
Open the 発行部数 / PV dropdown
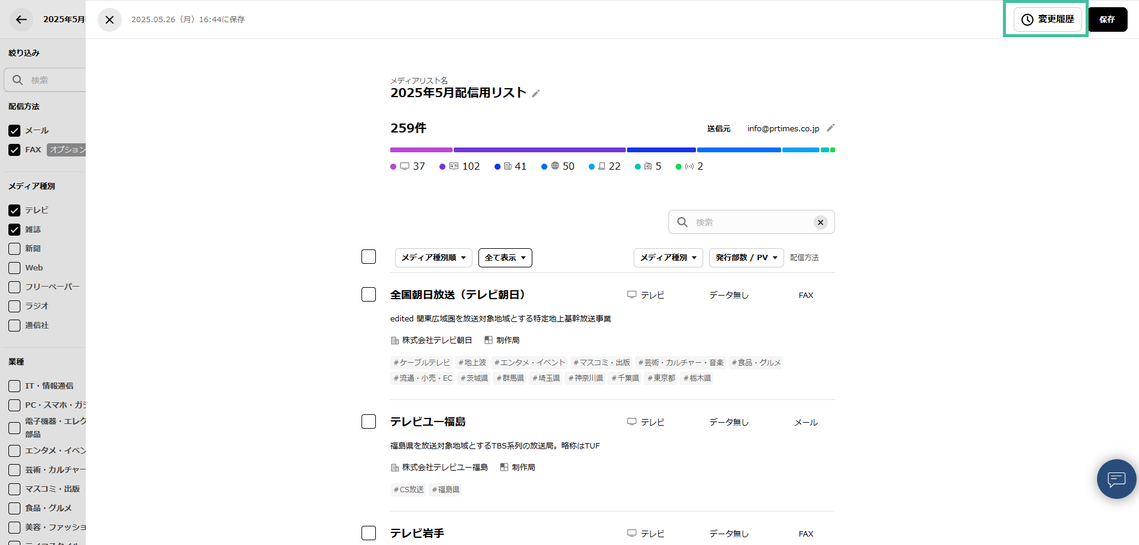pyautogui.click(x=746, y=258)
